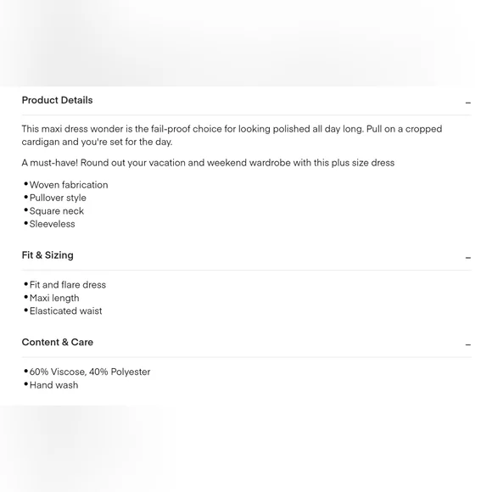The image size is (492, 492).
Task: Click the 'Maxi length' bullet item
Action: click(54, 298)
